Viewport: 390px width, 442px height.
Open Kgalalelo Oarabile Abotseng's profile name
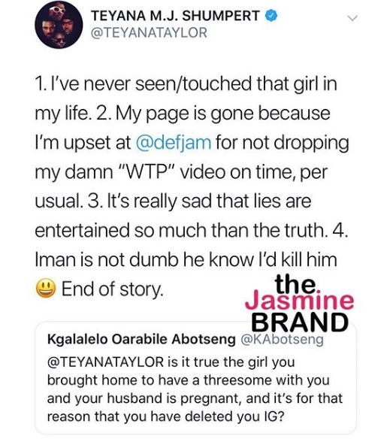pyautogui.click(x=141, y=339)
